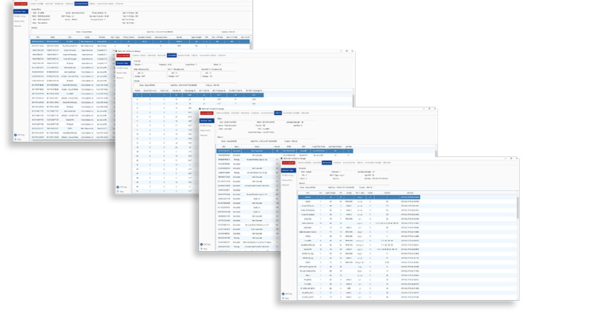Open Clients tab in the Access Points window
Image resolution: width=594 pixels, height=315 pixels.
[x=92, y=4]
